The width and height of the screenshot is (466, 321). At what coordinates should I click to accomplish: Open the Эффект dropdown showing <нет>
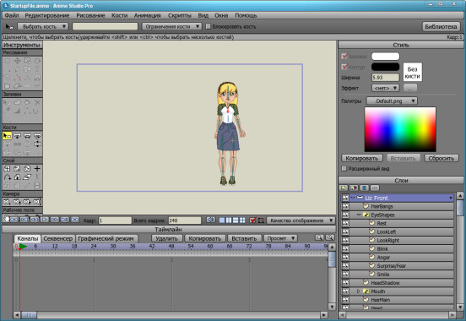[x=386, y=89]
